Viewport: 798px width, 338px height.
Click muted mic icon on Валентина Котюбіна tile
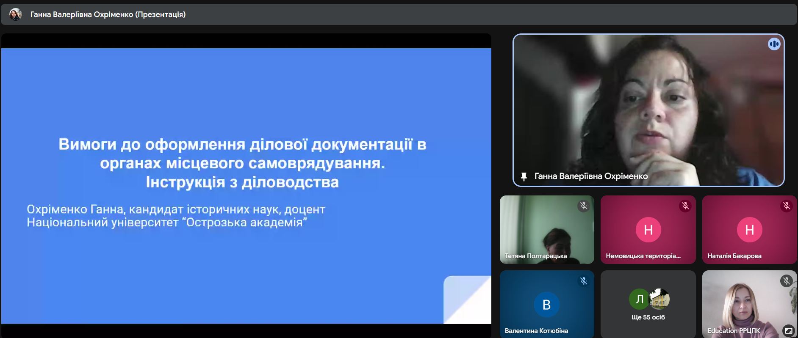click(583, 281)
